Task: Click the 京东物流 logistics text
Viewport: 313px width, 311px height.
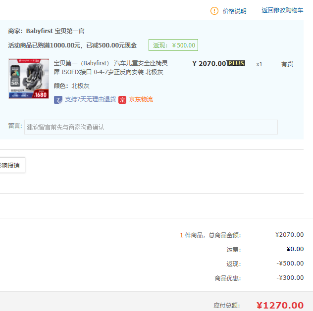Action: click(x=141, y=99)
